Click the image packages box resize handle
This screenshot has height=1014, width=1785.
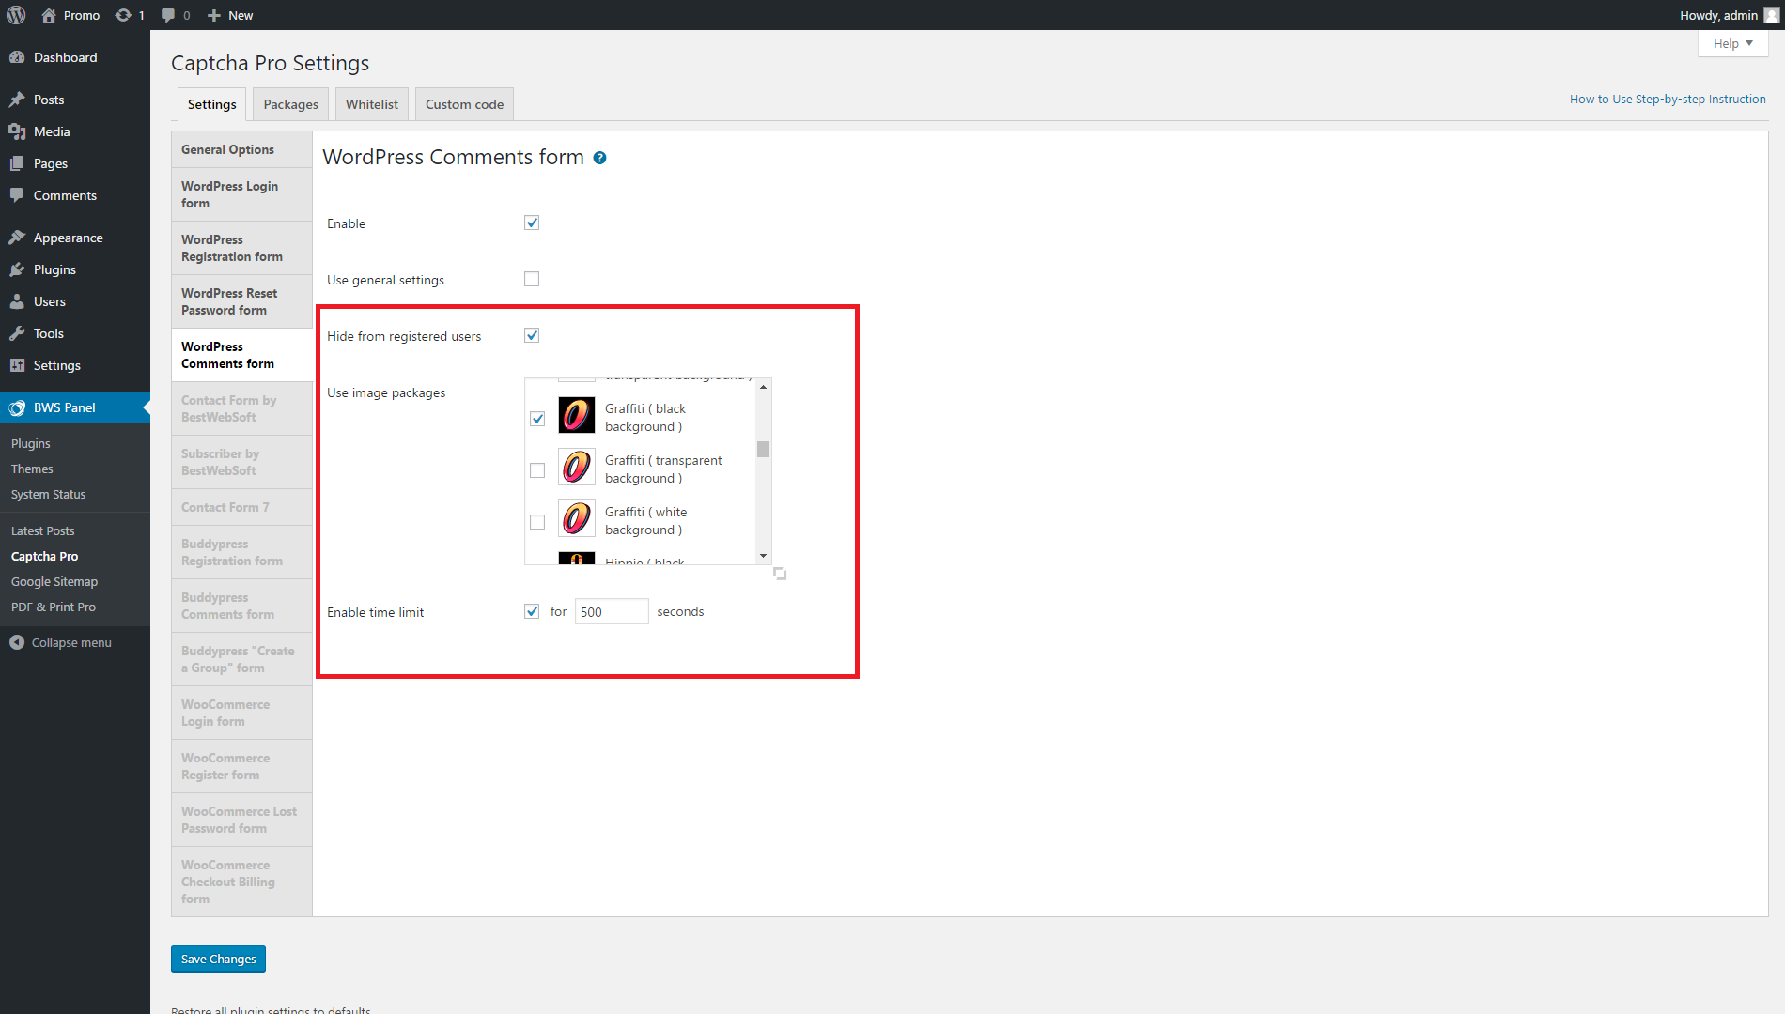click(780, 574)
